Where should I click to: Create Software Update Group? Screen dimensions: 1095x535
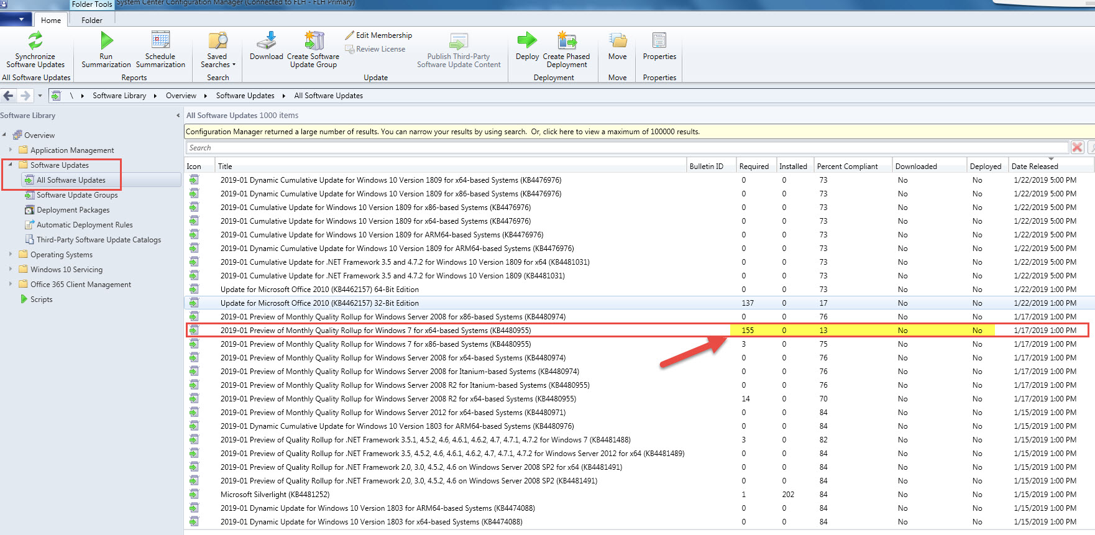coord(313,50)
